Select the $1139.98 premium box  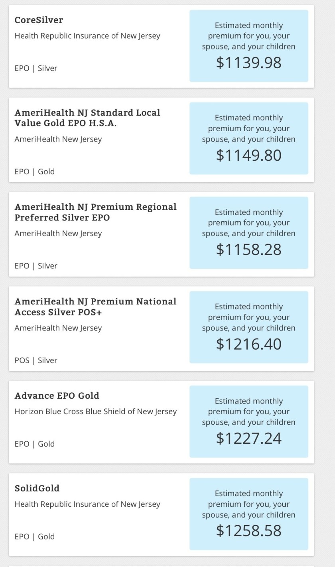pos(248,46)
